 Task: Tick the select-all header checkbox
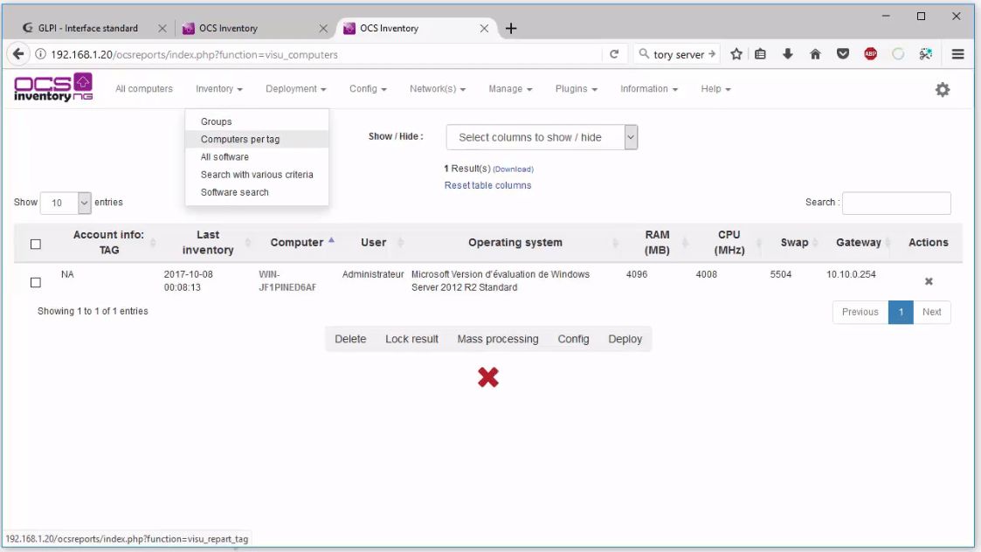pyautogui.click(x=36, y=244)
